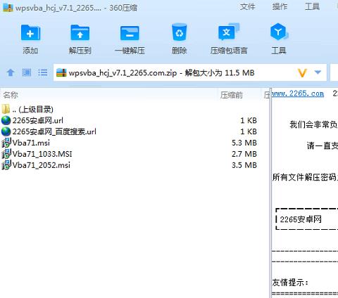The image size is (338, 298).
Task: Click the 友情提示 text in the comment panel
Action: pyautogui.click(x=290, y=283)
